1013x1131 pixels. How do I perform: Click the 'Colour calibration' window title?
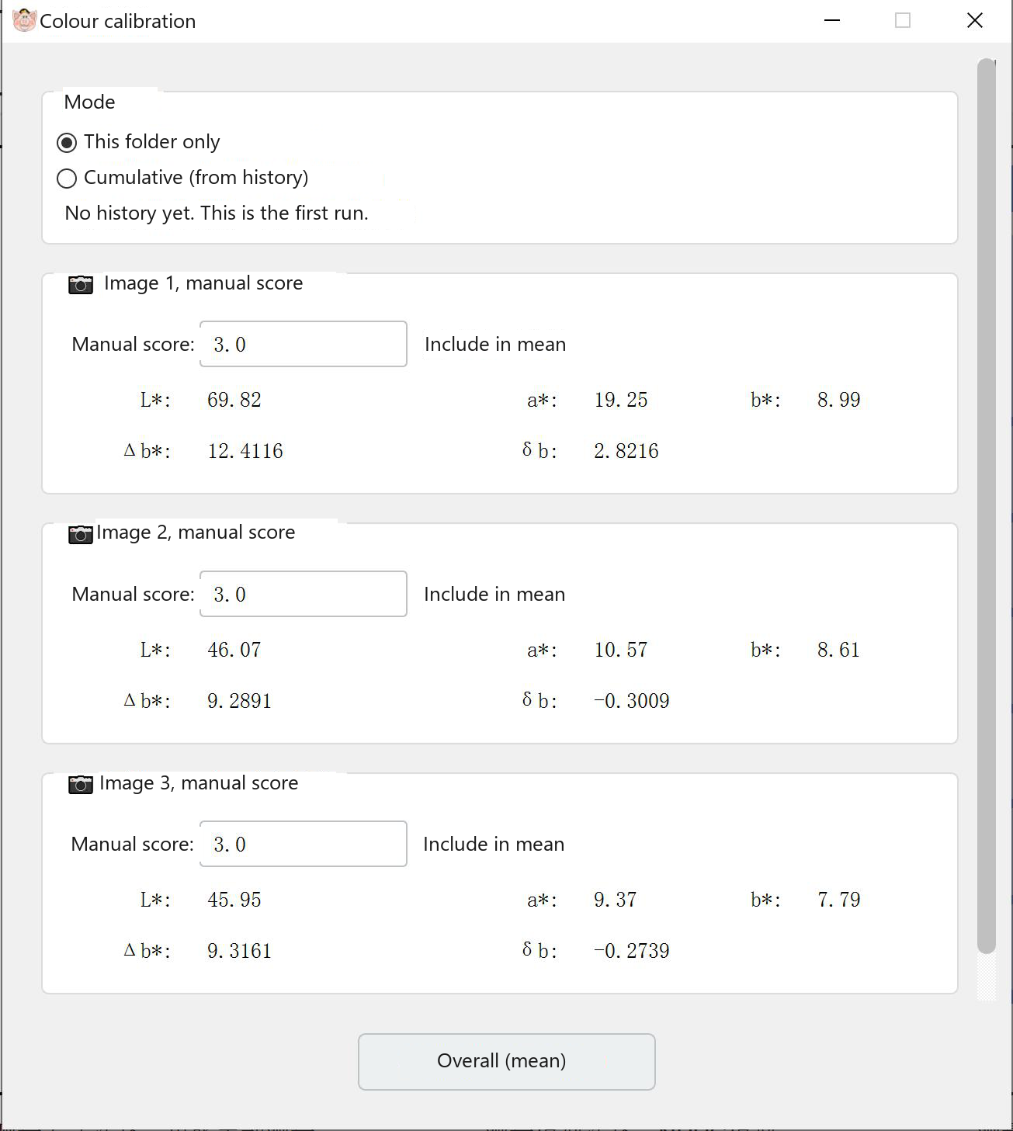118,21
